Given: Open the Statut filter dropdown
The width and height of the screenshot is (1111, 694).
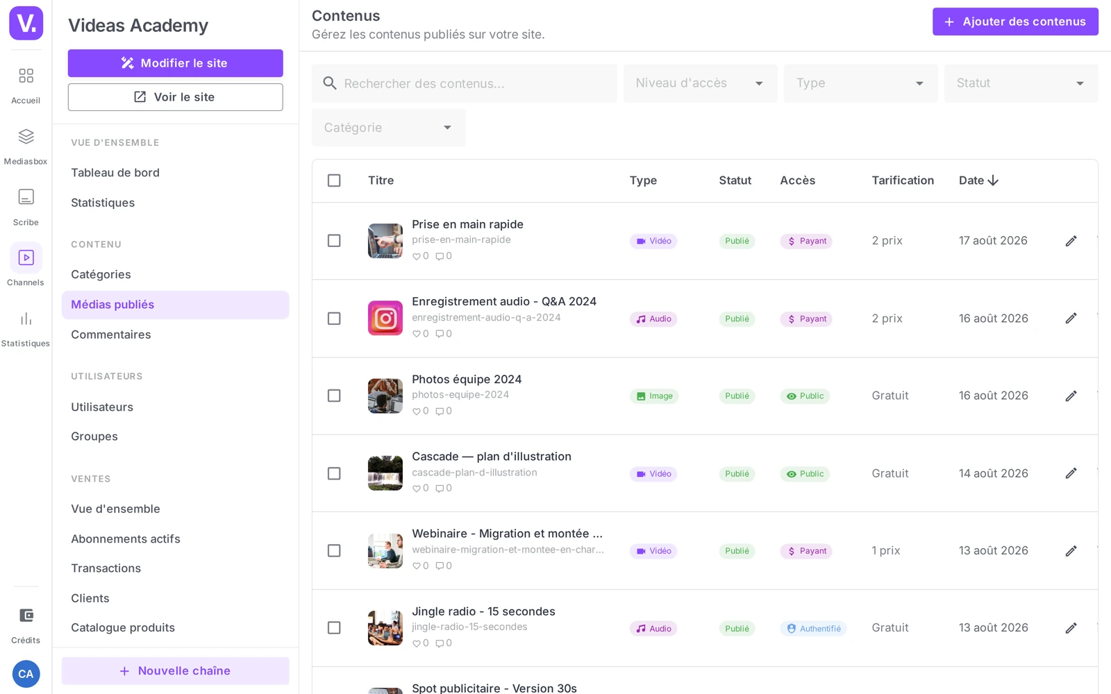Looking at the screenshot, I should pyautogui.click(x=1021, y=83).
